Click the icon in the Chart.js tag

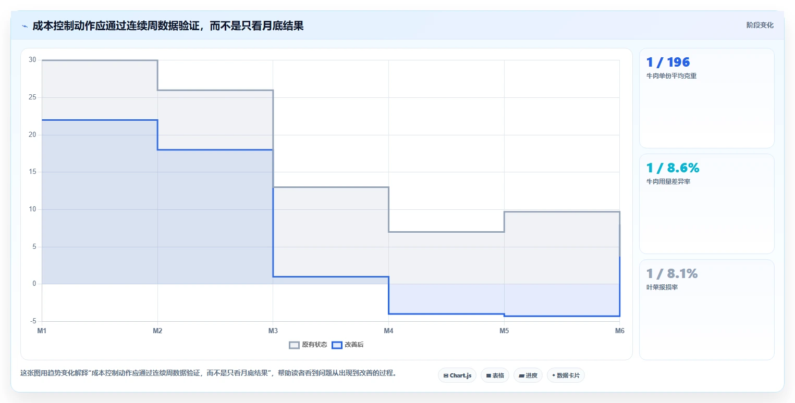[446, 375]
